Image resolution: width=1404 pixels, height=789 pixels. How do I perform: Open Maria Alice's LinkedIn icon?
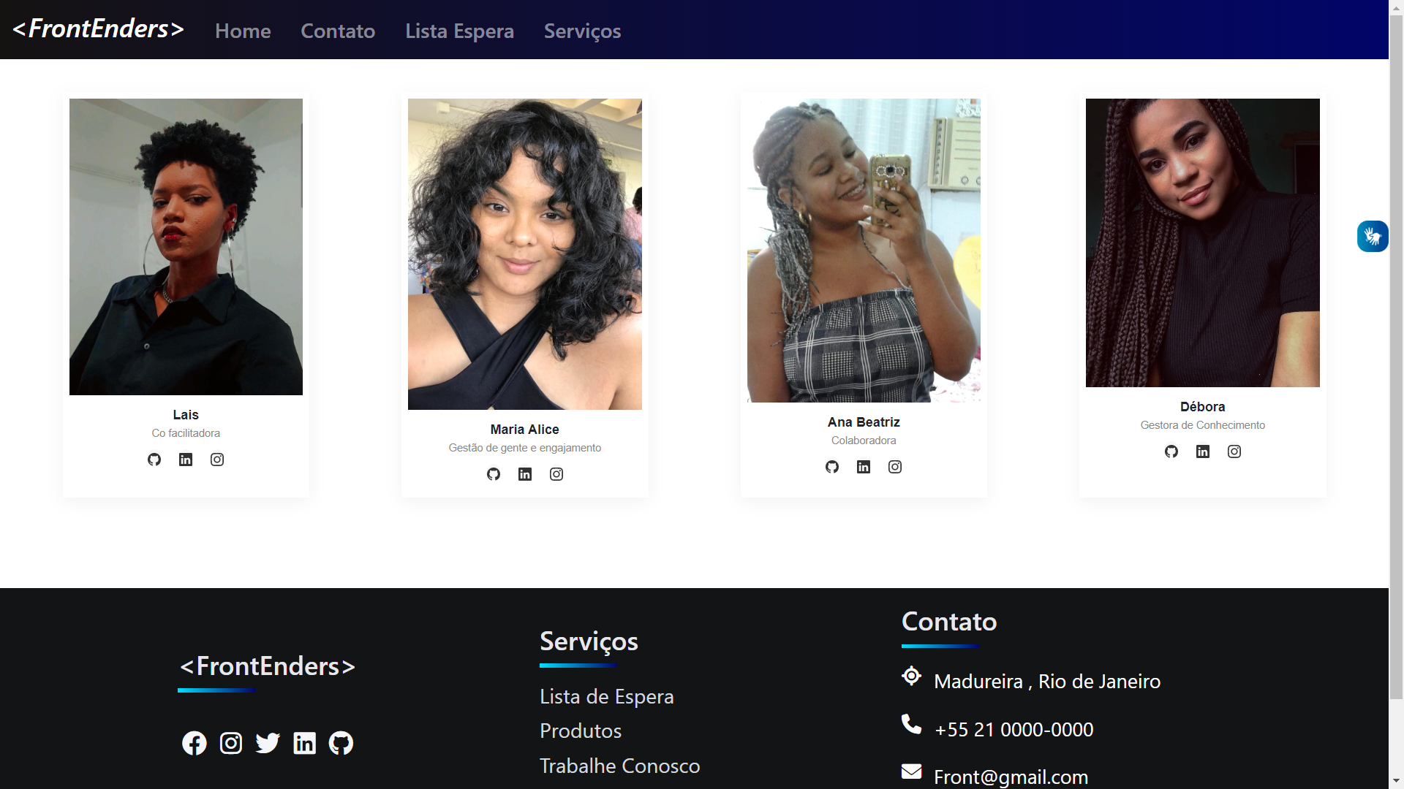(x=525, y=474)
